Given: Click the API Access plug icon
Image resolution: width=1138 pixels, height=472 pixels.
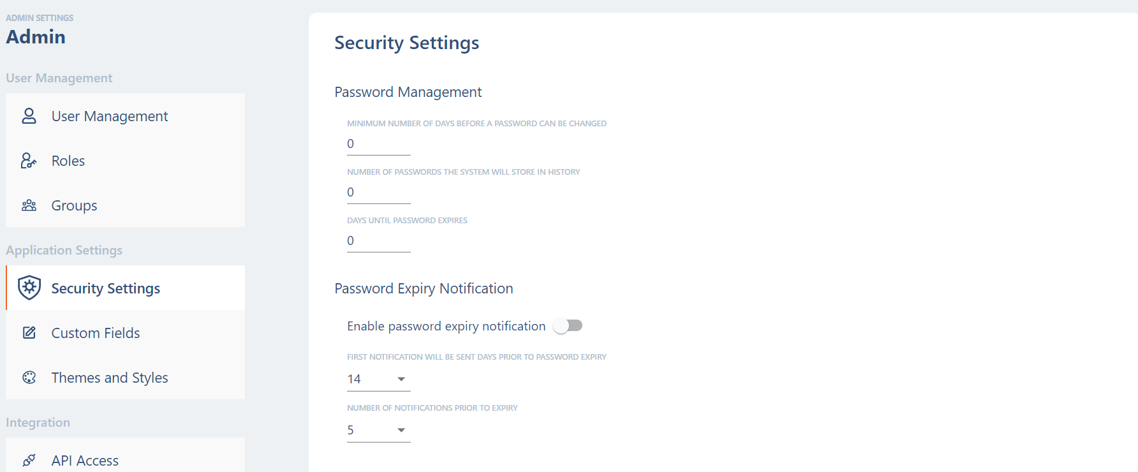Looking at the screenshot, I should (x=29, y=460).
